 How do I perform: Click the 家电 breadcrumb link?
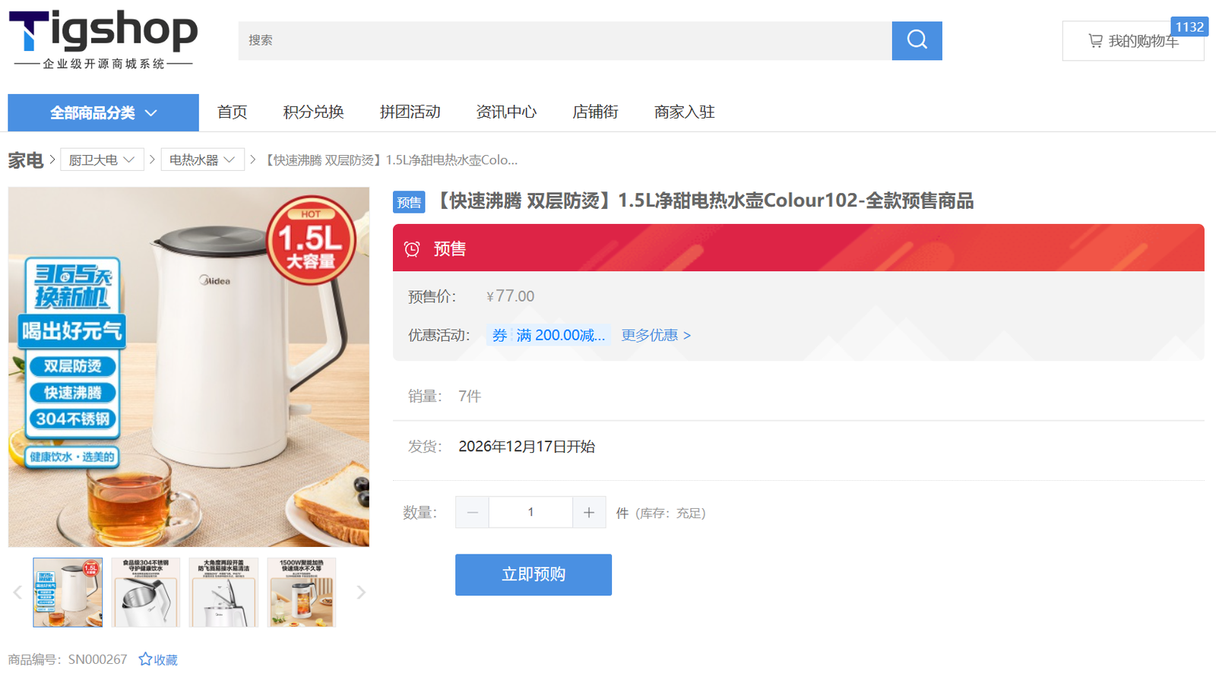(x=25, y=160)
